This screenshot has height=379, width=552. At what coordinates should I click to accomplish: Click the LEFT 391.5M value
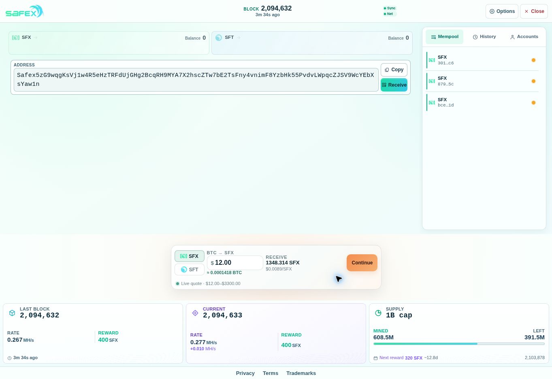(535, 337)
